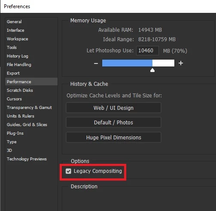216x211 pixels.
Task: Open History Log preferences
Action: coord(18,56)
